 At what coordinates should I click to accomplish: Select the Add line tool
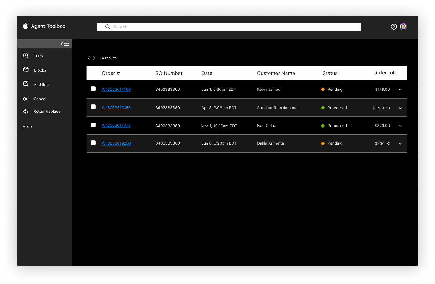(x=41, y=84)
